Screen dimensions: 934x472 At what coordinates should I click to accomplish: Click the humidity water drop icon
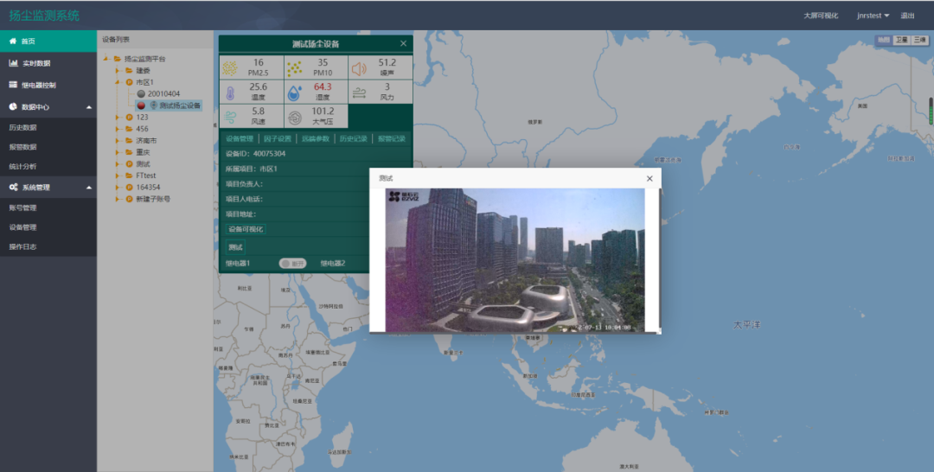pos(294,92)
